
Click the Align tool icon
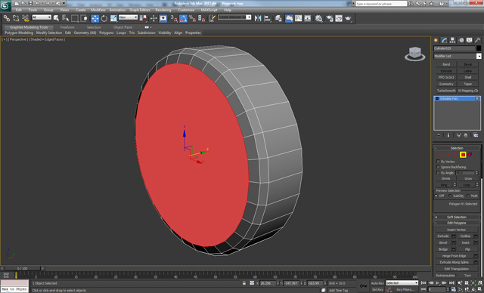(267, 18)
